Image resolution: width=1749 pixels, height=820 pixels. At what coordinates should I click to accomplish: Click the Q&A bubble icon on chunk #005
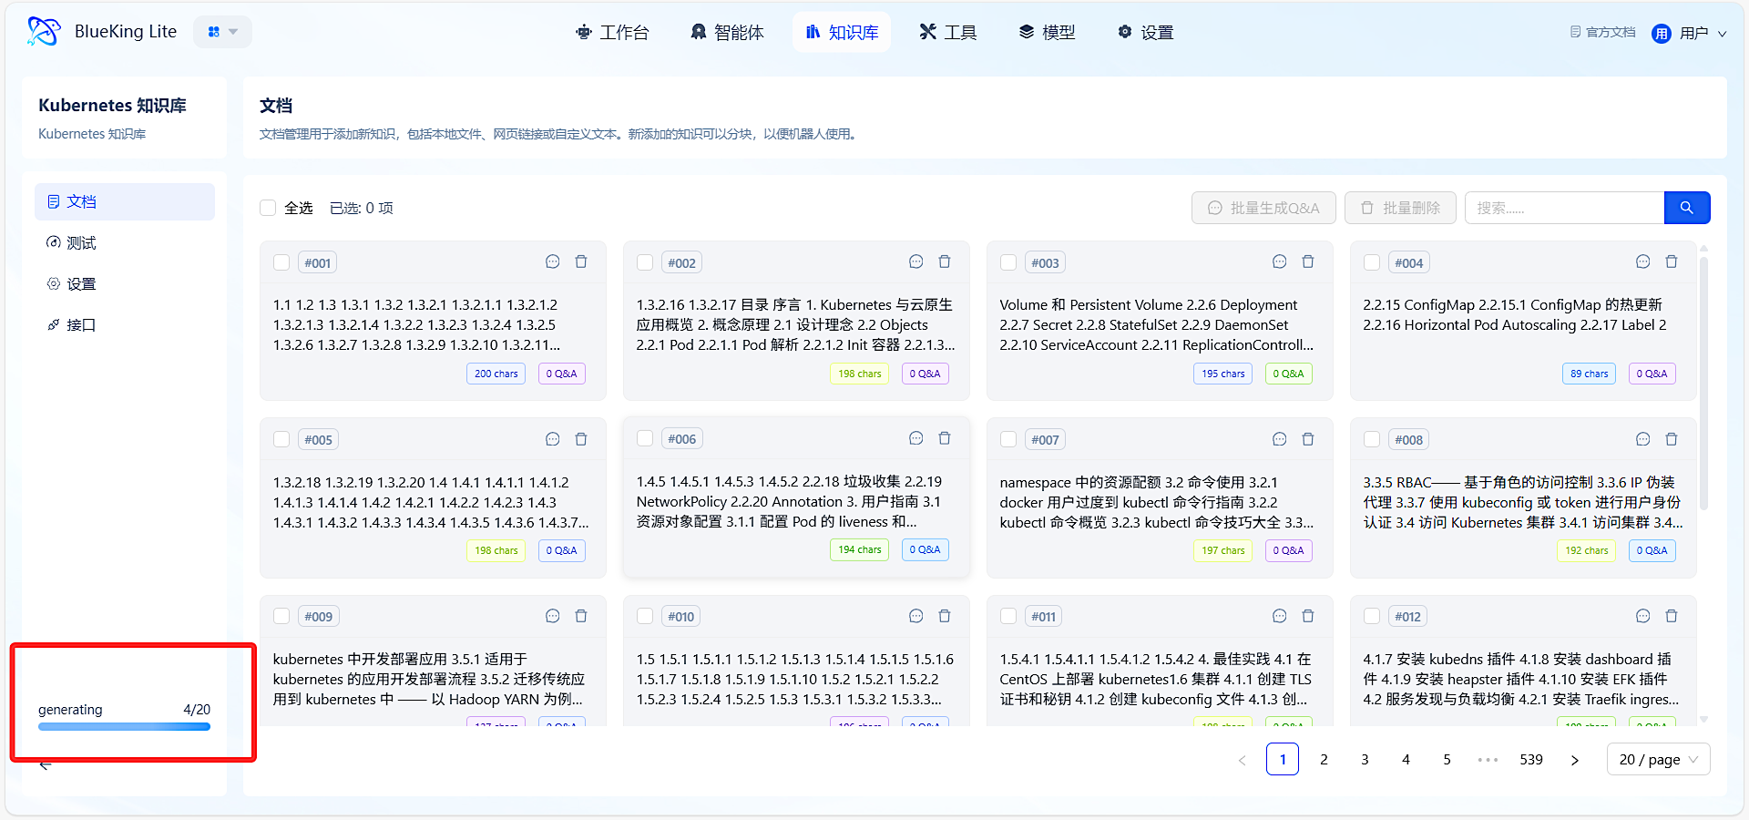tap(552, 439)
